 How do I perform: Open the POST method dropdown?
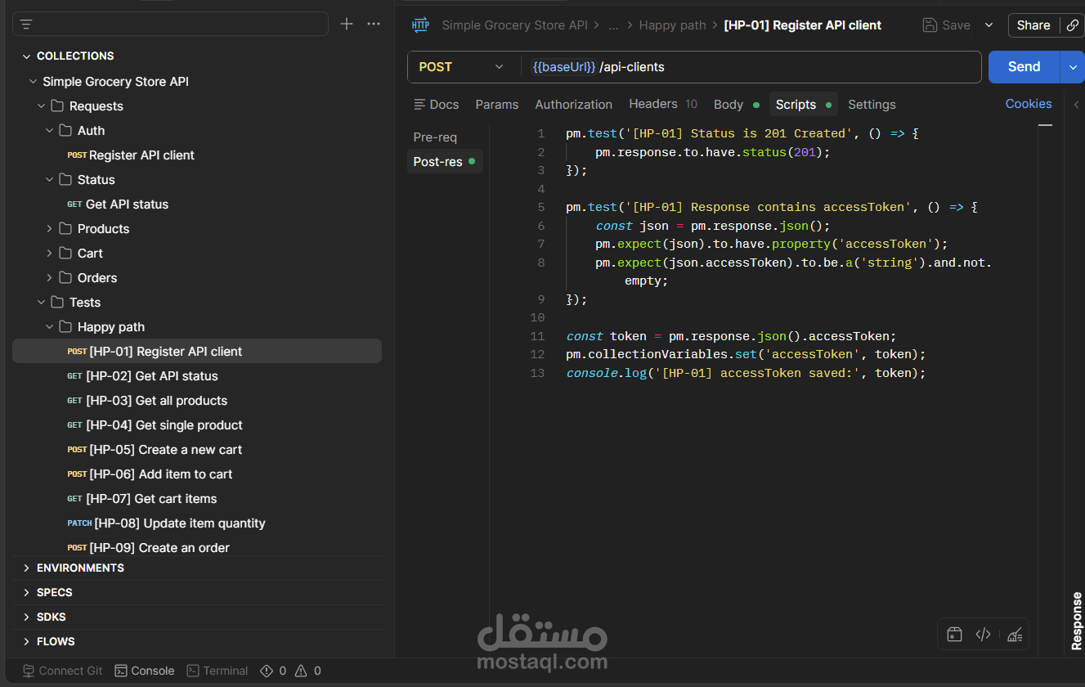[x=462, y=67]
